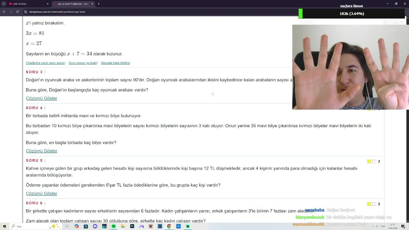Launch Copilot from the taskbar
Viewport: 409px width, 230px height.
[76, 226]
